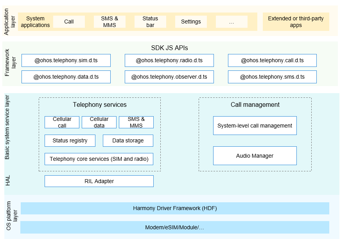341x241 pixels.
Task: Select the Settings application box
Action: [191, 22]
